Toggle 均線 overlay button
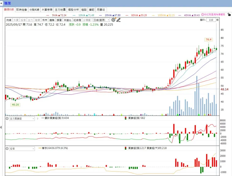Image resolution: width=232 pixels, height=176 pixels. point(9,20)
